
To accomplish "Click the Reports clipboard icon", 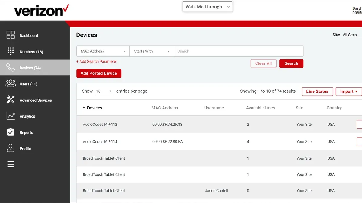I will point(11,132).
